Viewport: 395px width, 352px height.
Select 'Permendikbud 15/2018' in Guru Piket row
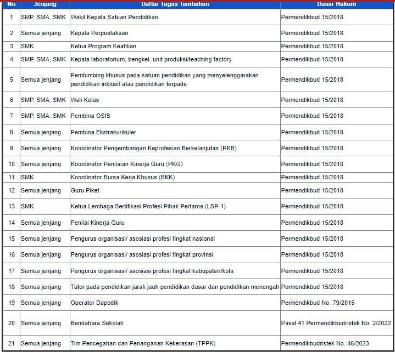(337, 190)
